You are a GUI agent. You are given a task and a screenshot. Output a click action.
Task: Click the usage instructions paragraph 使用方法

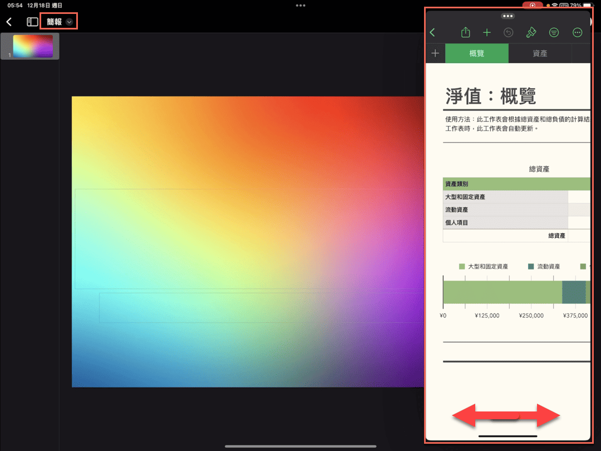coord(518,124)
